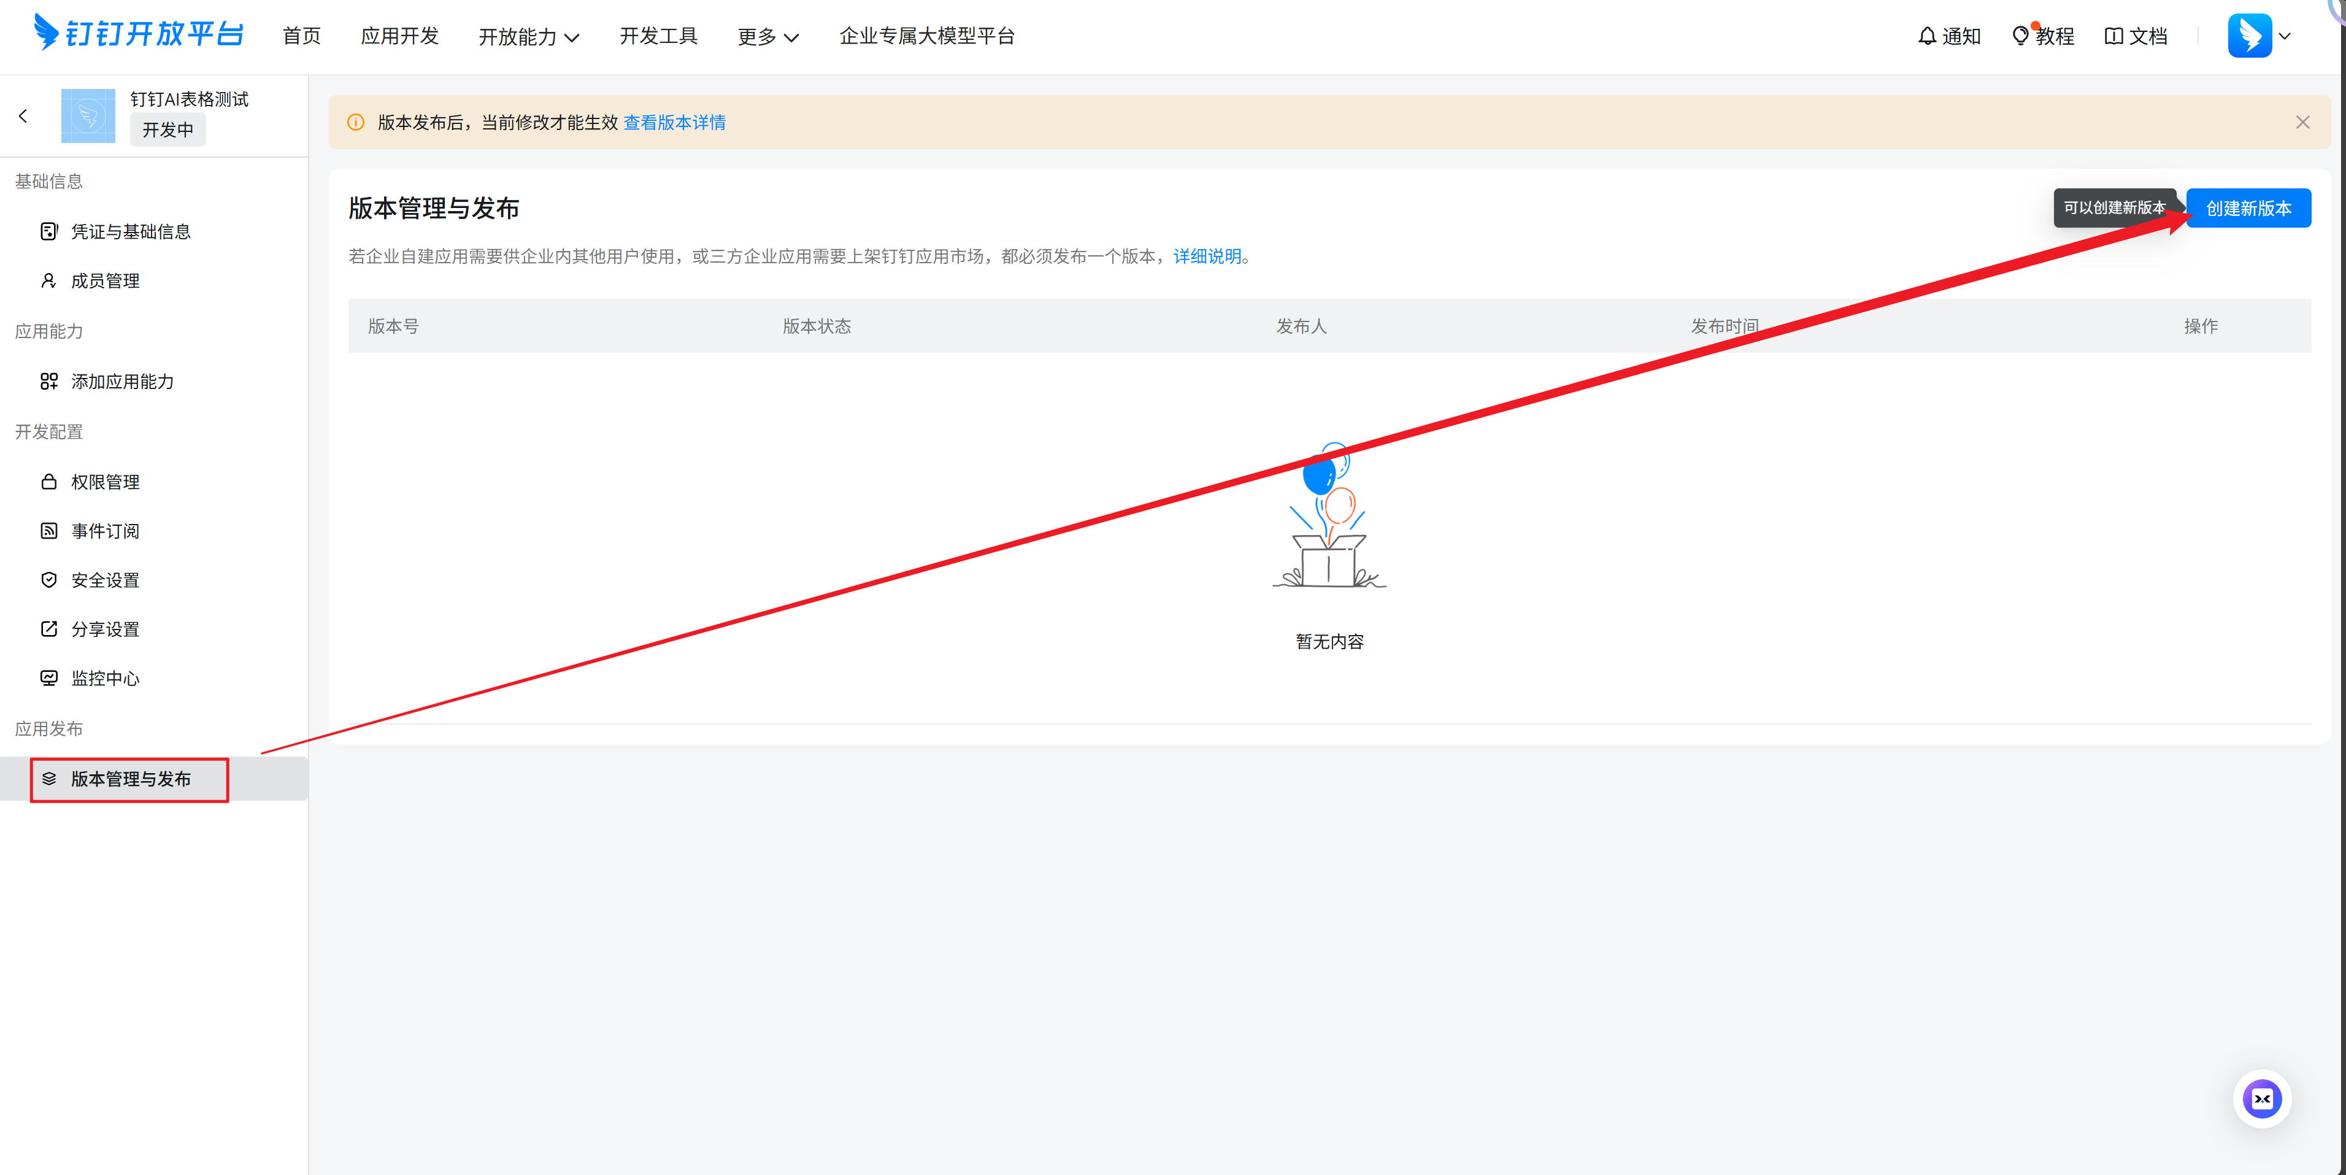Open the docs book icon

[x=2113, y=36]
